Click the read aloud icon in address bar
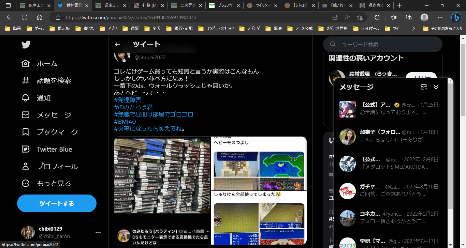The width and height of the screenshot is (466, 248). [347, 17]
